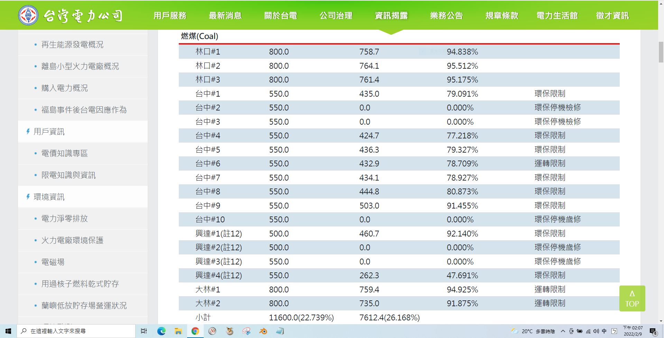Image resolution: width=664 pixels, height=338 pixels.
Task: Select the 大林#1 output value 759.4
Action: [369, 290]
